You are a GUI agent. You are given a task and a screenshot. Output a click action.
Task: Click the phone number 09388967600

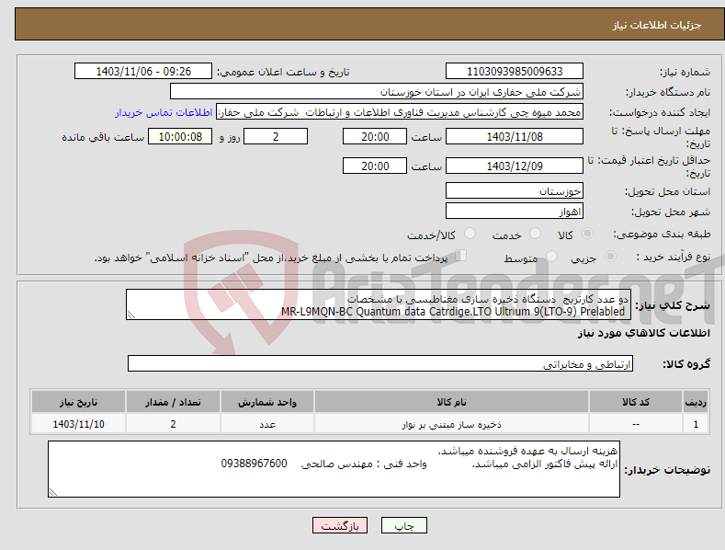[254, 464]
